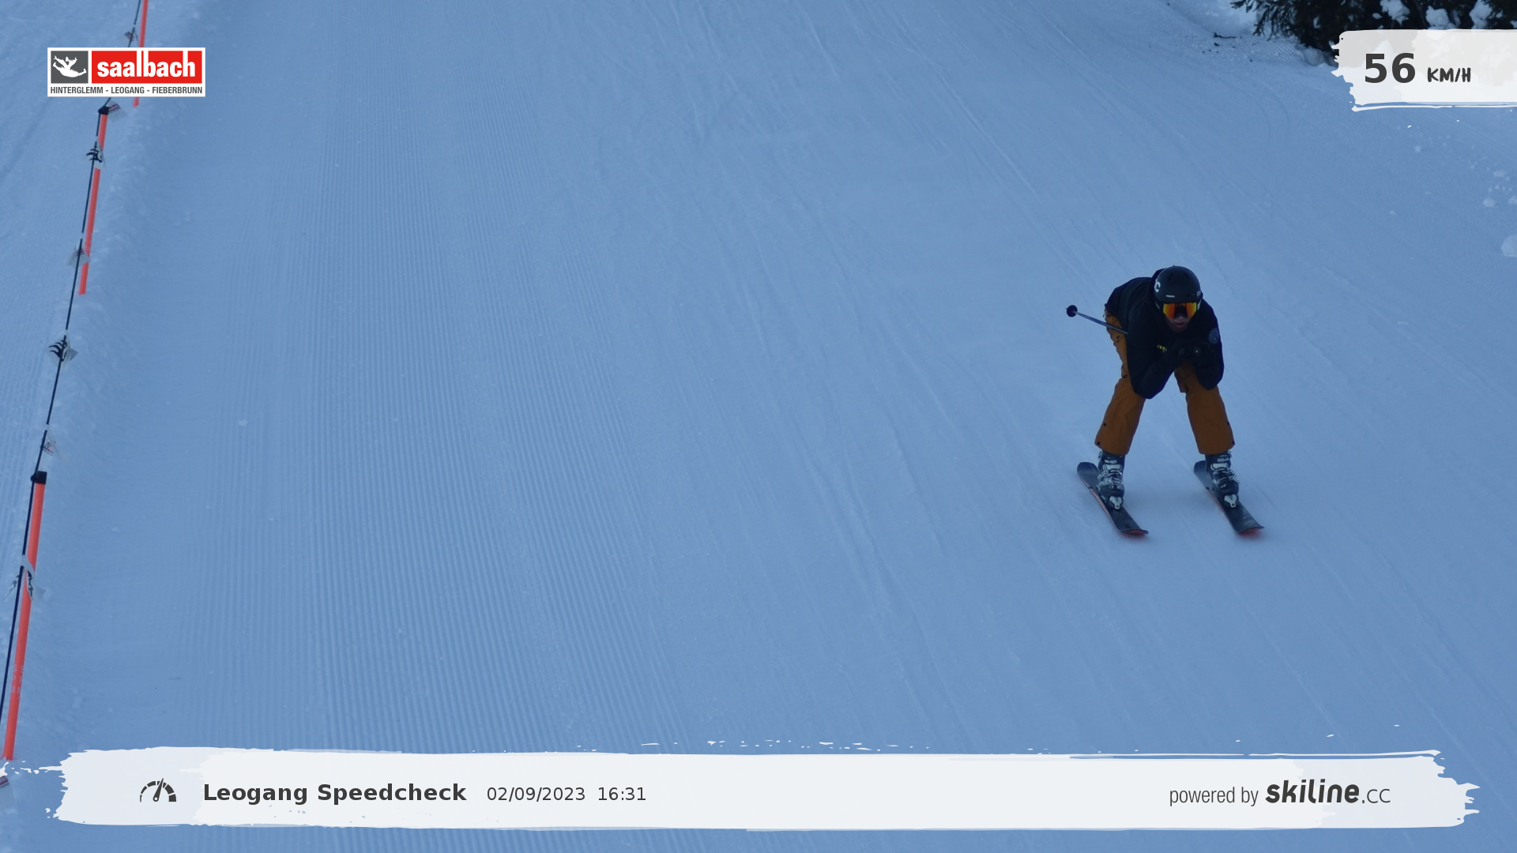Image resolution: width=1517 pixels, height=853 pixels.
Task: Click the Hinterglemm - Leogang - Fieberbrunn subtitle
Action: click(x=126, y=91)
